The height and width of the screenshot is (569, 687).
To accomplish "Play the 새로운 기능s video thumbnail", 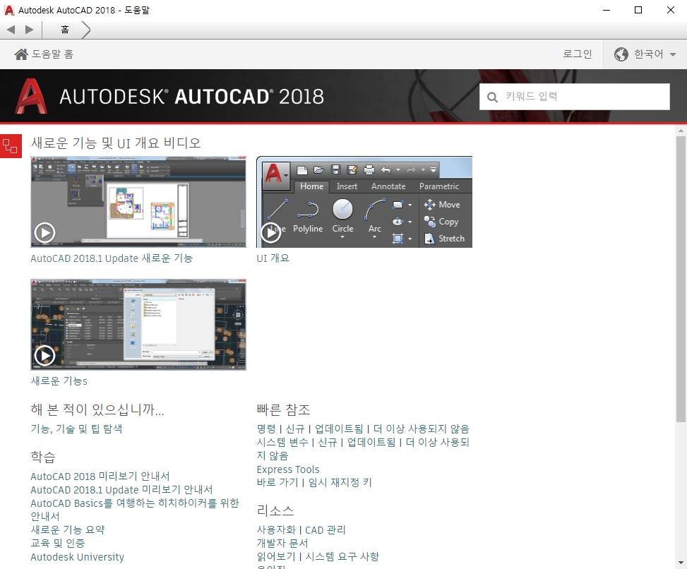I will [138, 325].
